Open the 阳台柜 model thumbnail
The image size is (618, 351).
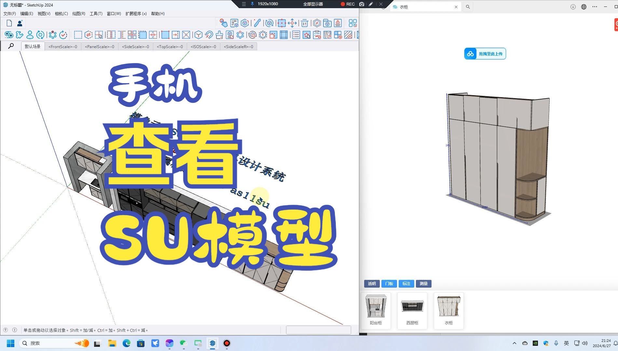(x=376, y=311)
